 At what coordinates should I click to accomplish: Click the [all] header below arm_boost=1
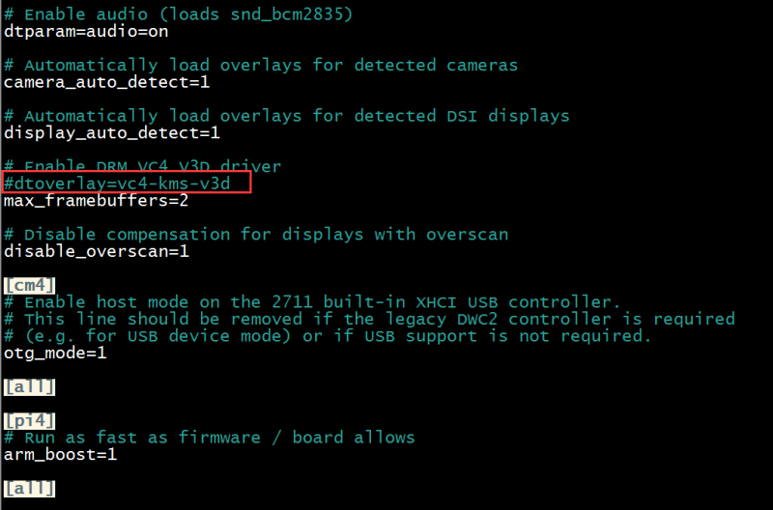[30, 489]
